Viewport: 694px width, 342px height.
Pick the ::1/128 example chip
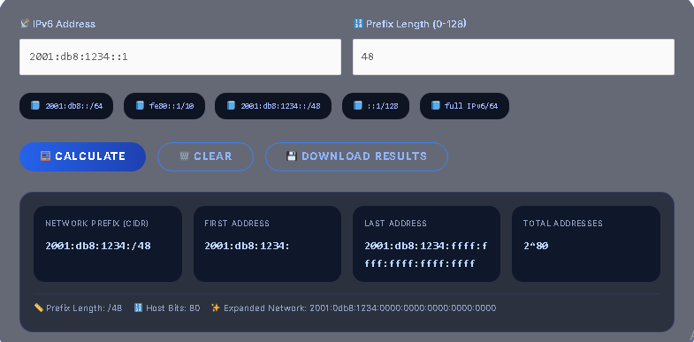point(376,106)
